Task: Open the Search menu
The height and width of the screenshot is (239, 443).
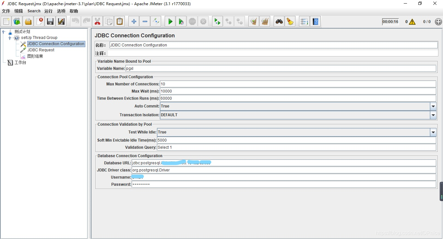Action: click(34, 11)
